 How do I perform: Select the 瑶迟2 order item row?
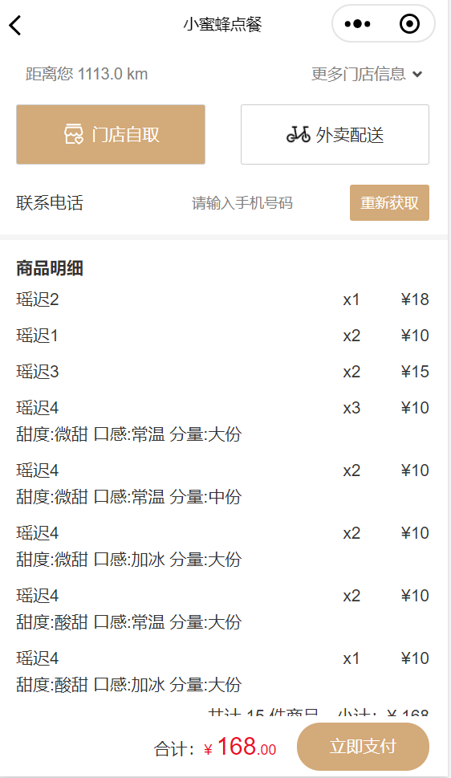coord(223,299)
